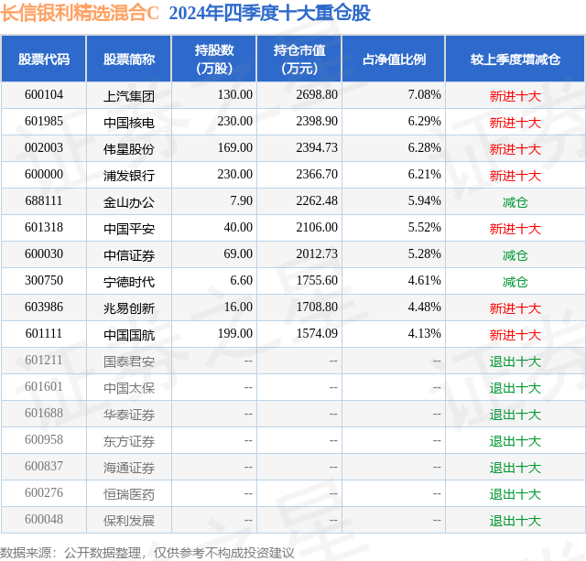Screen dimensions: 586x561
Task: Open stock code 600104 link
Action: click(44, 95)
